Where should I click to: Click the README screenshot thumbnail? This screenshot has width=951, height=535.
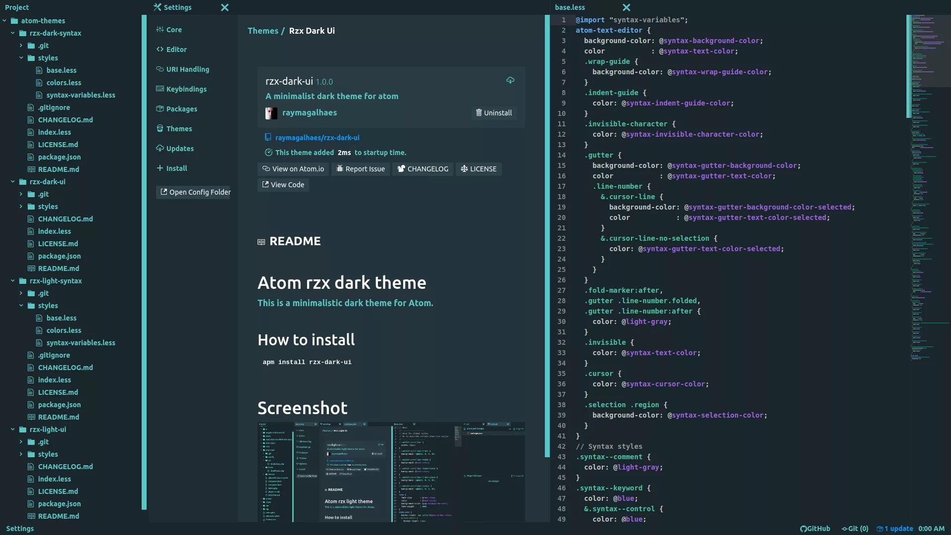click(x=391, y=472)
